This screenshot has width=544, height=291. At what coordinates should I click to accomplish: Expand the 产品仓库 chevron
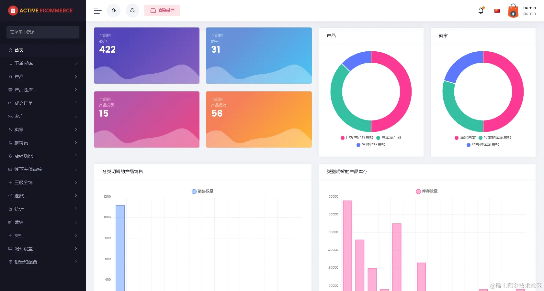(76, 90)
